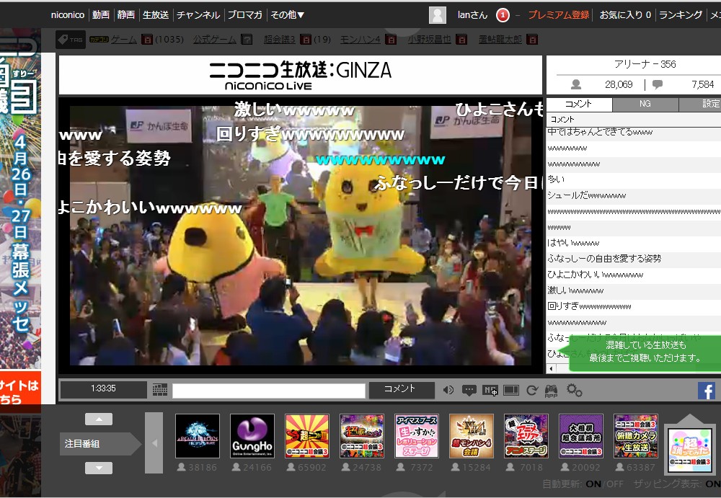Click the プレミアム登録 link
This screenshot has width=721, height=498.
(558, 14)
